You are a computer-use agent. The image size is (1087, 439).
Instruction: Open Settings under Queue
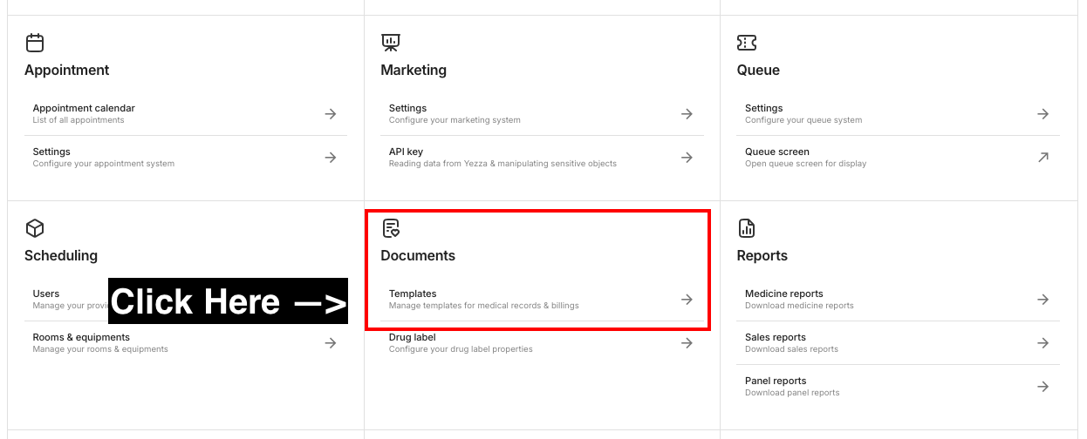click(x=898, y=114)
